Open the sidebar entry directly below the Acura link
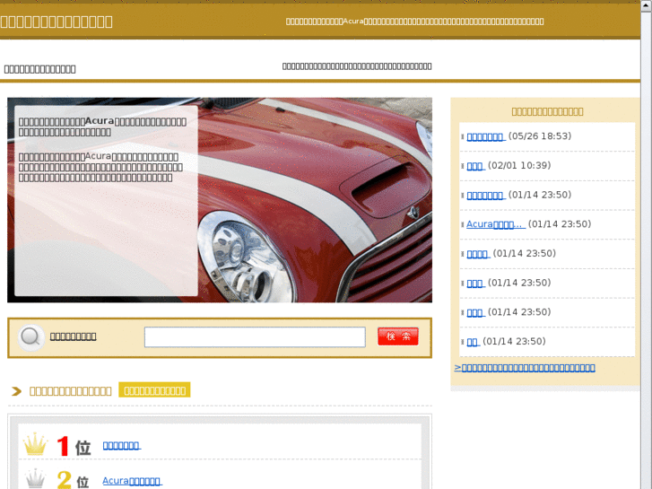Screen dimensions: 652x489 tap(477, 254)
